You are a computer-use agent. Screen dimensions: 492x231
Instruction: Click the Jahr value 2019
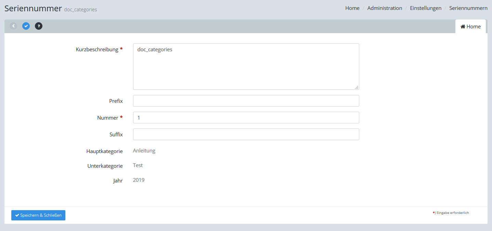[139, 180]
